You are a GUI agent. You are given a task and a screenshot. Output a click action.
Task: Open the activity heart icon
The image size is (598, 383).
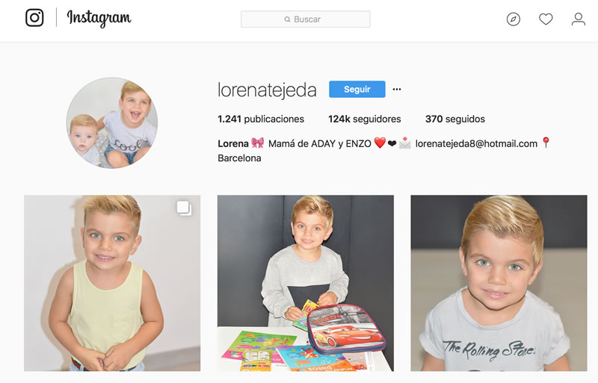546,19
